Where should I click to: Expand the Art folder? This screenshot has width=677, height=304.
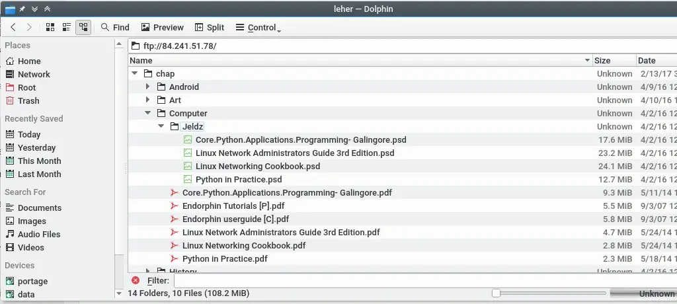tap(147, 100)
